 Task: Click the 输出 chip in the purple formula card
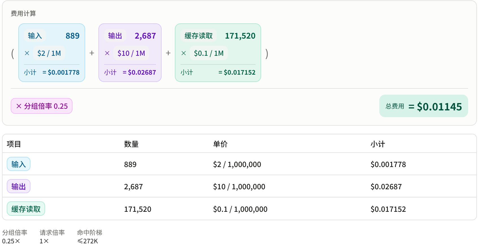(x=115, y=36)
